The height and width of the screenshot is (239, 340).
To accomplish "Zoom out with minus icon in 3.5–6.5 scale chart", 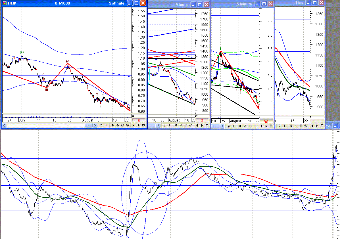I will (250, 126).
